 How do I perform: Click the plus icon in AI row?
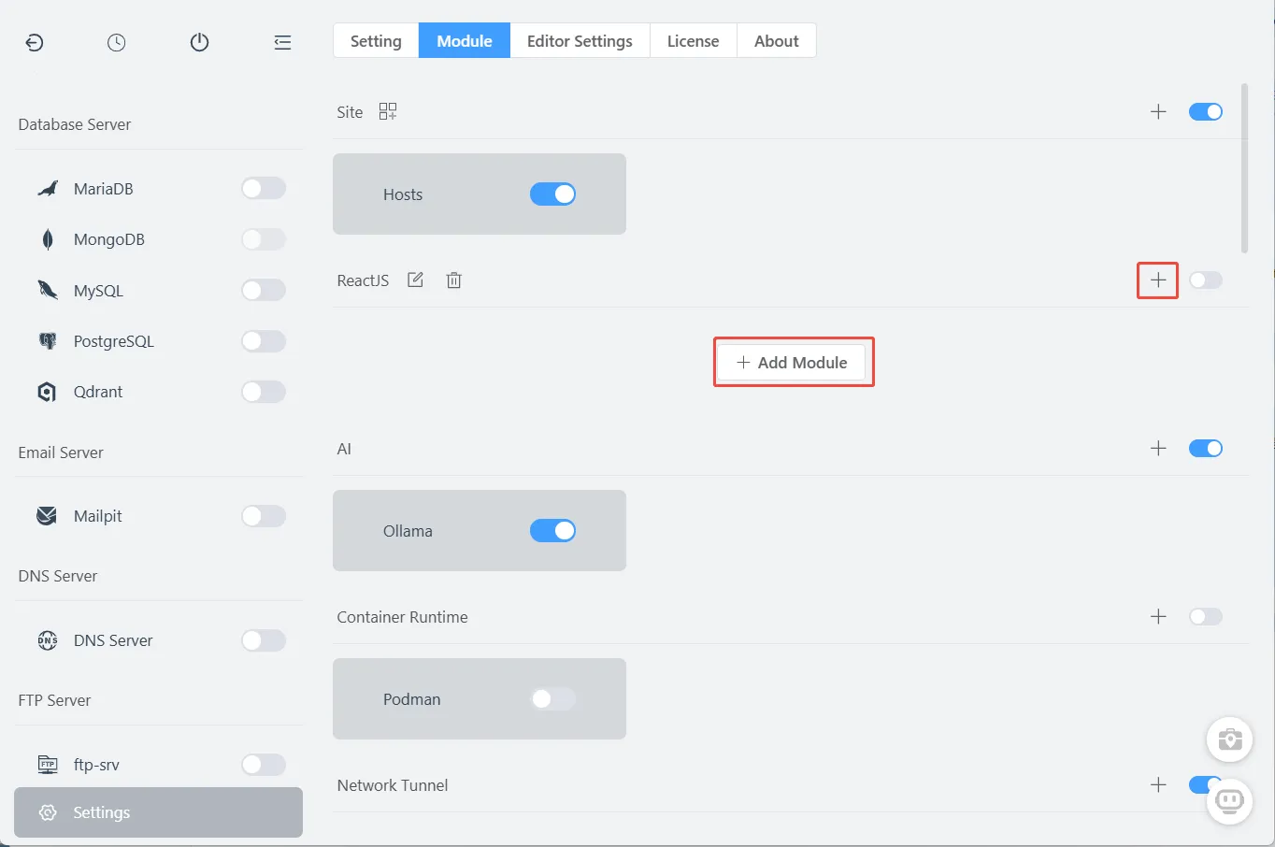[x=1158, y=449]
